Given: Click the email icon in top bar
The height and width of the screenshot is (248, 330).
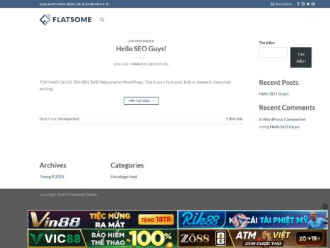Looking at the screenshot, I should coord(313,4).
